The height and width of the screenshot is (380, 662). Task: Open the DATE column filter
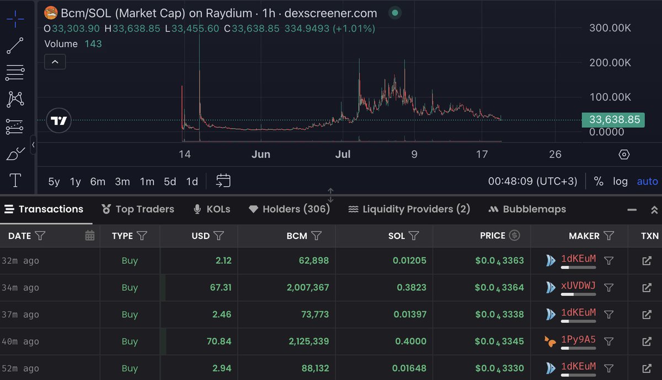coord(40,236)
